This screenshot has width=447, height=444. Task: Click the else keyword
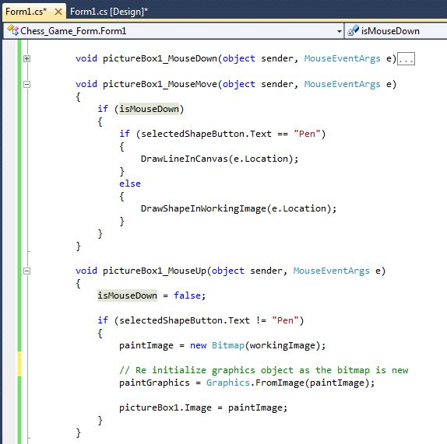tap(130, 184)
